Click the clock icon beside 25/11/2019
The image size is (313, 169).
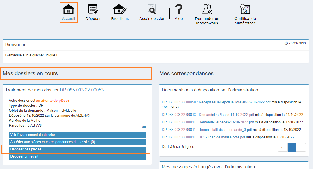click(286, 43)
